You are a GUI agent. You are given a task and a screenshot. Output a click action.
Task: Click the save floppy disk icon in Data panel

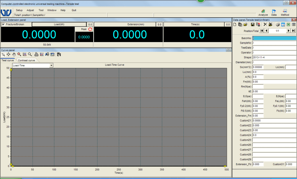click(x=252, y=25)
